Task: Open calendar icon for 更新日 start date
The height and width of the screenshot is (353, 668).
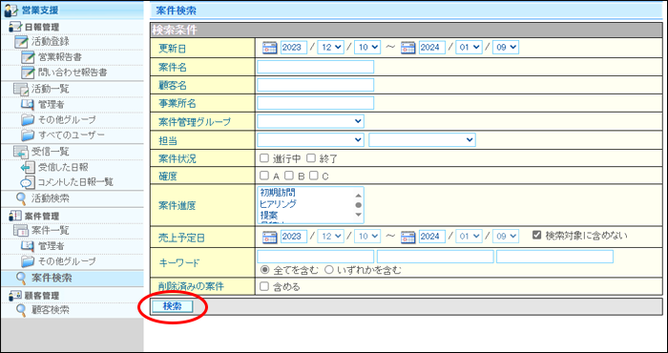Action: [270, 48]
